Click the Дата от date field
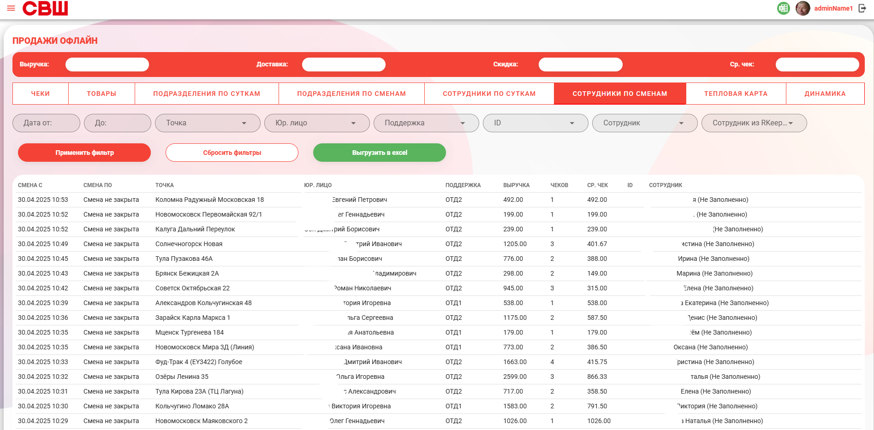874x430 pixels. pyautogui.click(x=46, y=123)
